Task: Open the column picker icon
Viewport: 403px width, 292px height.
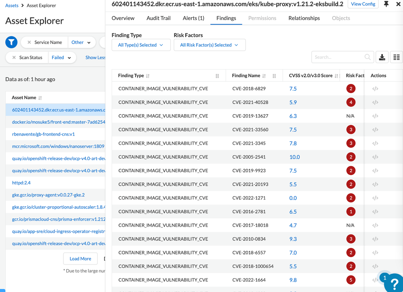Action: coord(396,57)
